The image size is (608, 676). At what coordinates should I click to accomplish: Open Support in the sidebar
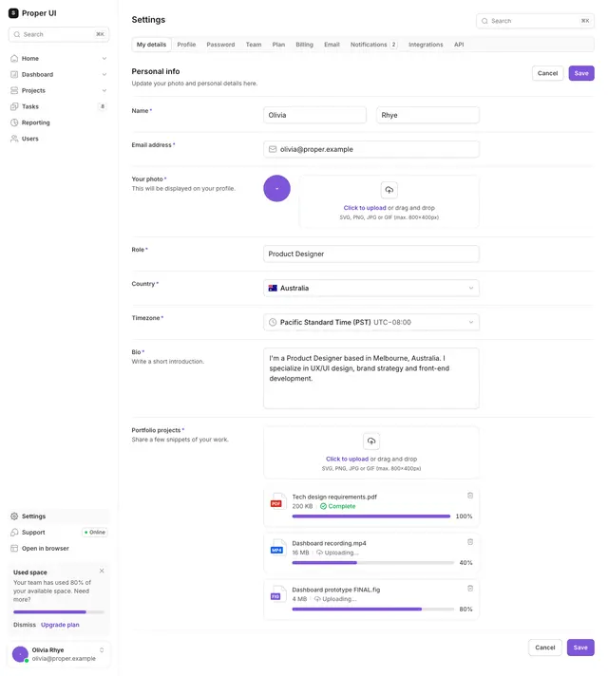pyautogui.click(x=59, y=532)
